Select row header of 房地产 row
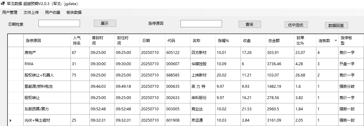 [15, 52]
